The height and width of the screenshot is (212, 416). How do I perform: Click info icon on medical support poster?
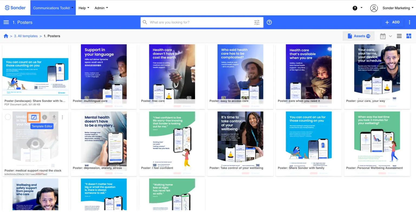(44, 117)
